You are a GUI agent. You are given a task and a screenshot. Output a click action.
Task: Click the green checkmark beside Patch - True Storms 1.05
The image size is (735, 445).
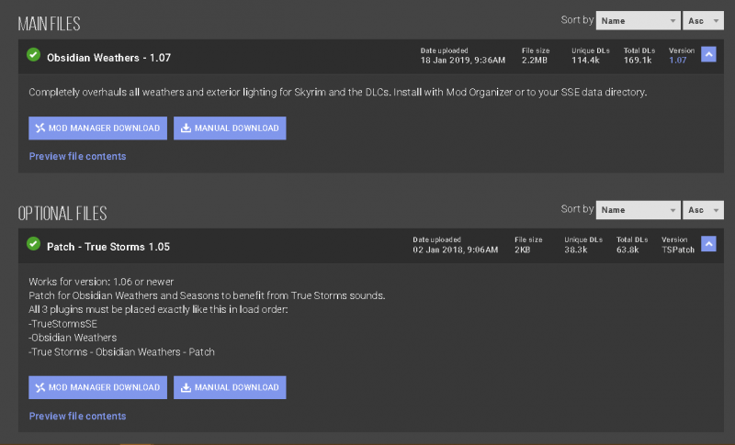click(33, 244)
